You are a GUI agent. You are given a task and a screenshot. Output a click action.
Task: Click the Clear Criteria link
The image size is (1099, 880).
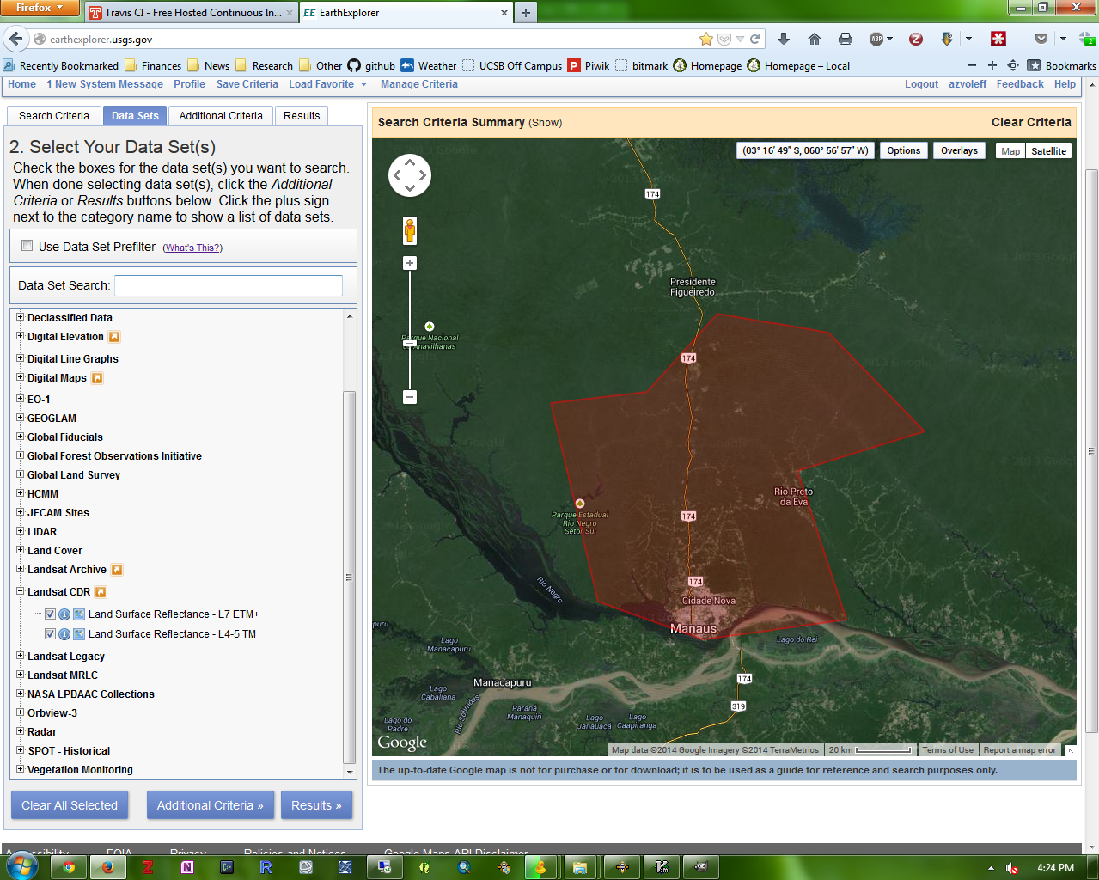pos(1030,122)
